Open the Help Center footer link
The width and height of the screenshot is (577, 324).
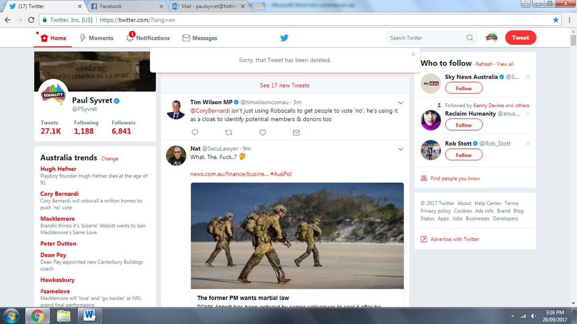pos(488,204)
